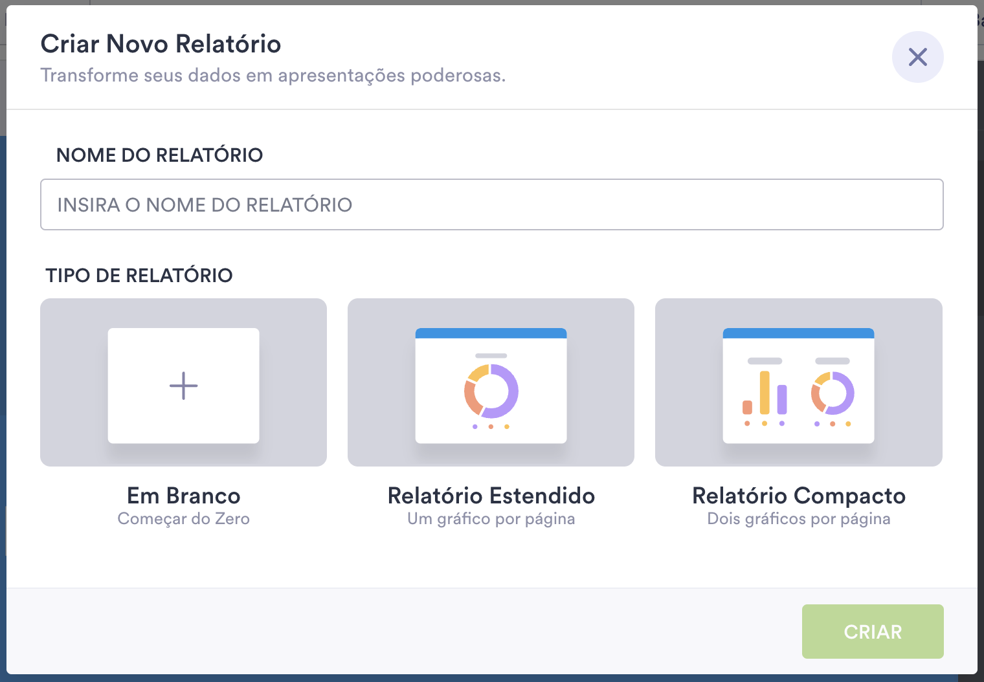This screenshot has width=984, height=682.
Task: Pick the Relatório Compacto label
Action: (799, 496)
